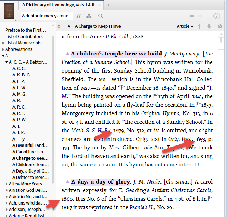227x217 pixels.
Task: Click the contents sidebar scrollbar
Action: click(x=53, y=109)
